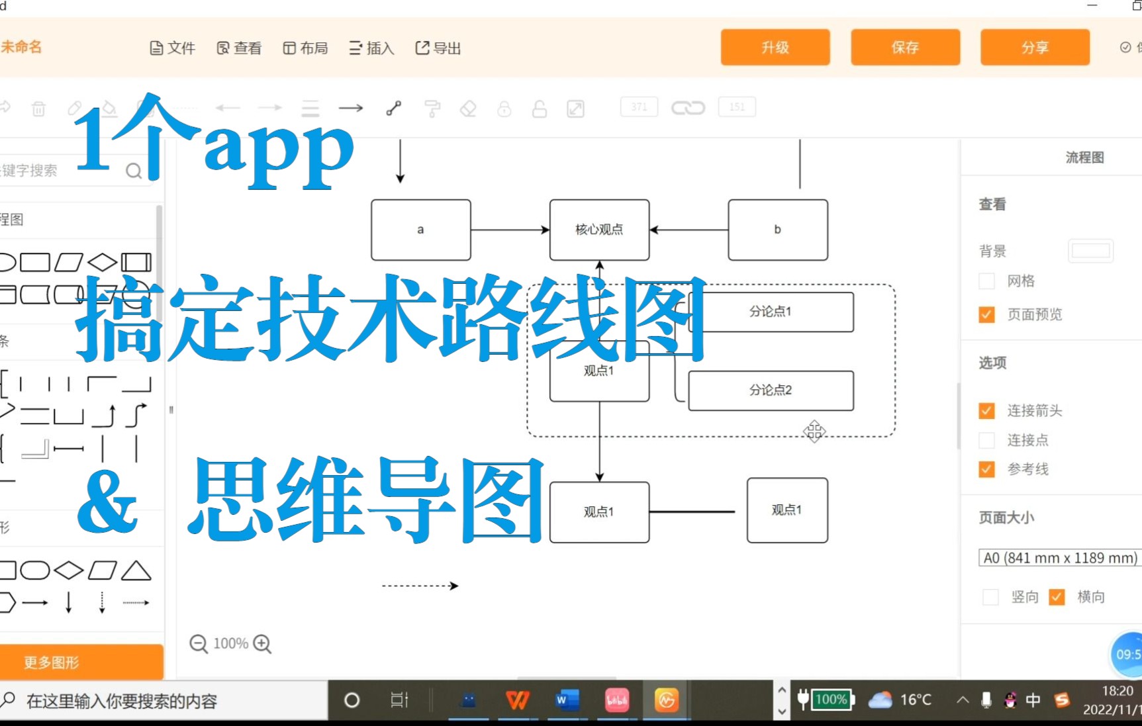Click the lock icon in the toolbar
The image size is (1142, 726).
505,108
